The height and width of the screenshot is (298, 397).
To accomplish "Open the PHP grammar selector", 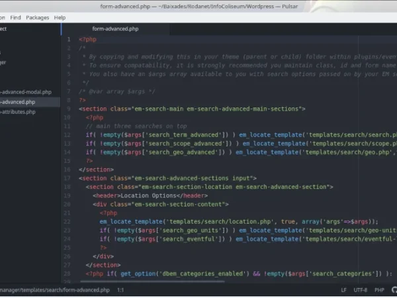I will point(379,289).
